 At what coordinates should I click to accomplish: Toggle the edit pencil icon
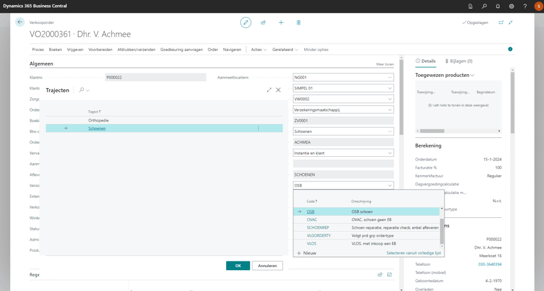coord(246,23)
